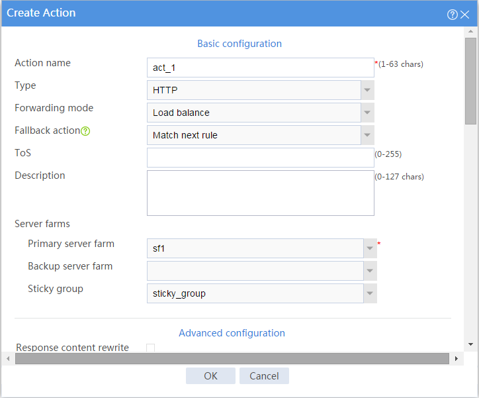Click the vertical scrollbar thumb
Viewport: 479px width, 398px height.
[x=471, y=81]
